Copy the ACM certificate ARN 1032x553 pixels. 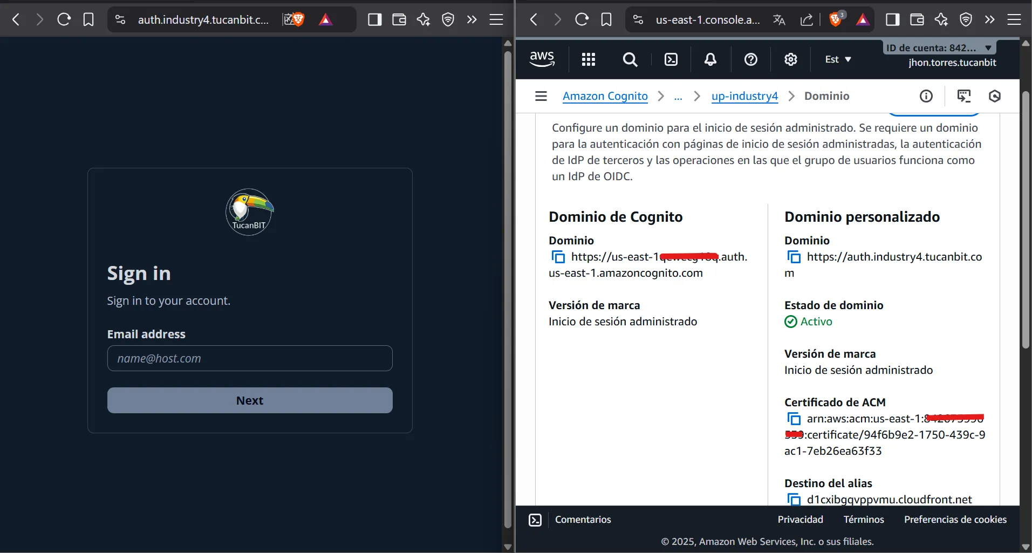[794, 419]
